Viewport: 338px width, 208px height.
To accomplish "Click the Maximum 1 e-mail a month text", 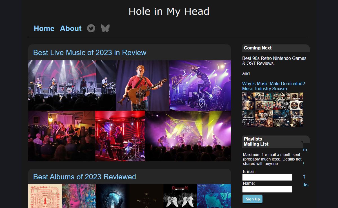I will tap(272, 159).
